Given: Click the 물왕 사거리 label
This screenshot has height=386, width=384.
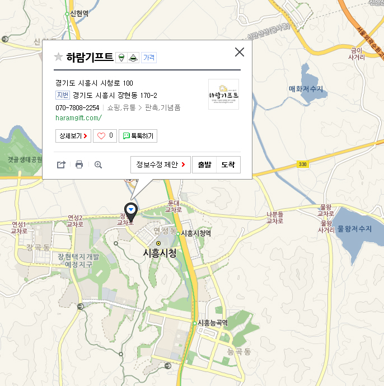Looking at the screenshot, I should pos(326,227).
